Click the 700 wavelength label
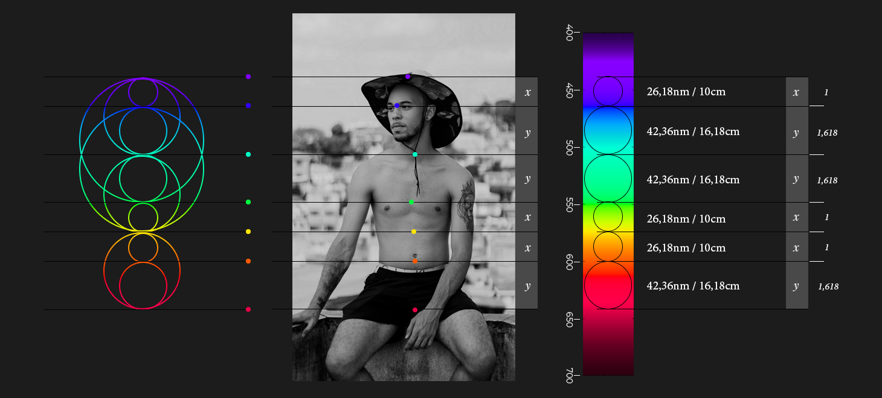The width and height of the screenshot is (882, 398). tap(569, 376)
